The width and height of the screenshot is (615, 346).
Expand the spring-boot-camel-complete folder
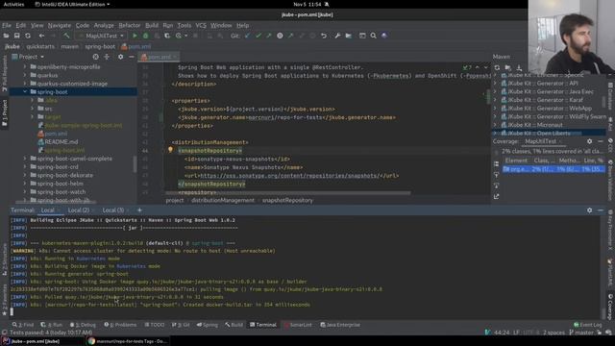(25, 159)
